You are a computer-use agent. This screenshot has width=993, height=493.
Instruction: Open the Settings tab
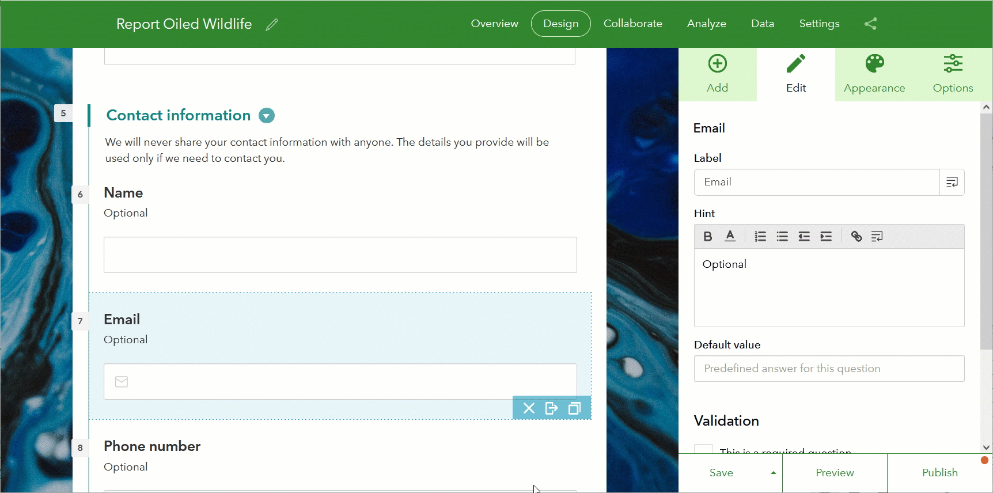point(819,24)
